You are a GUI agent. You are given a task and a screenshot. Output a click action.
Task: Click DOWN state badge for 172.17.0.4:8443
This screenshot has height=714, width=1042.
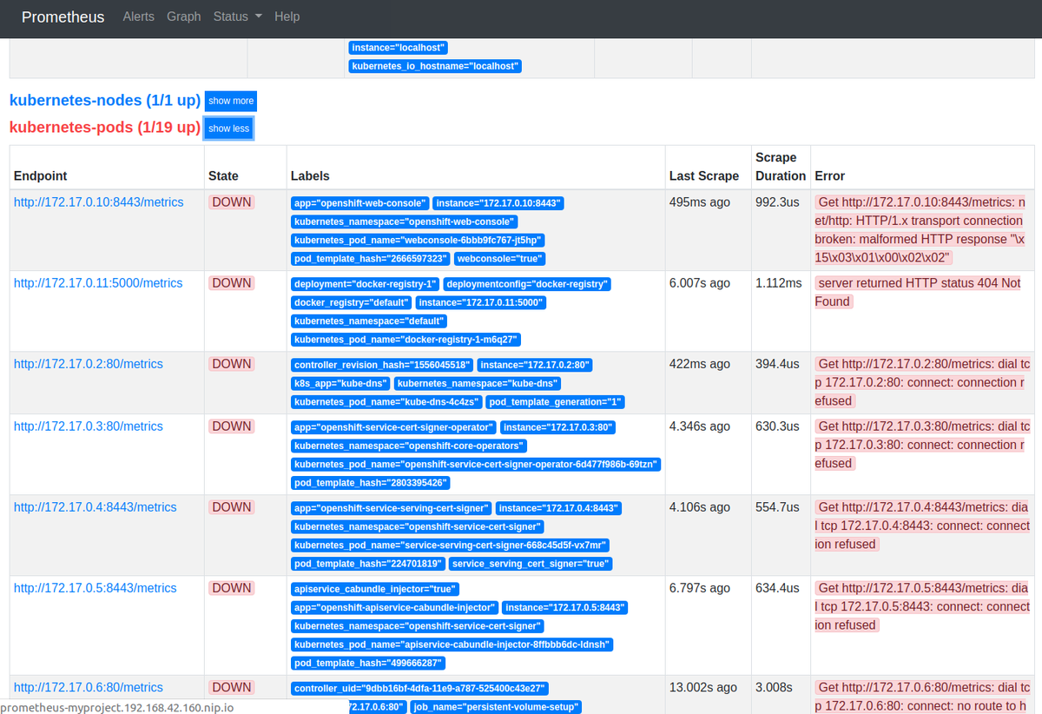click(232, 507)
